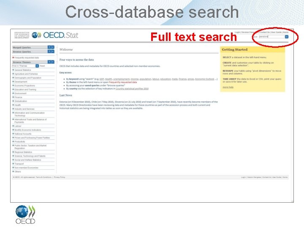Collapse the Merged Queries panel arrow
The image size is (304, 228).
52,47
